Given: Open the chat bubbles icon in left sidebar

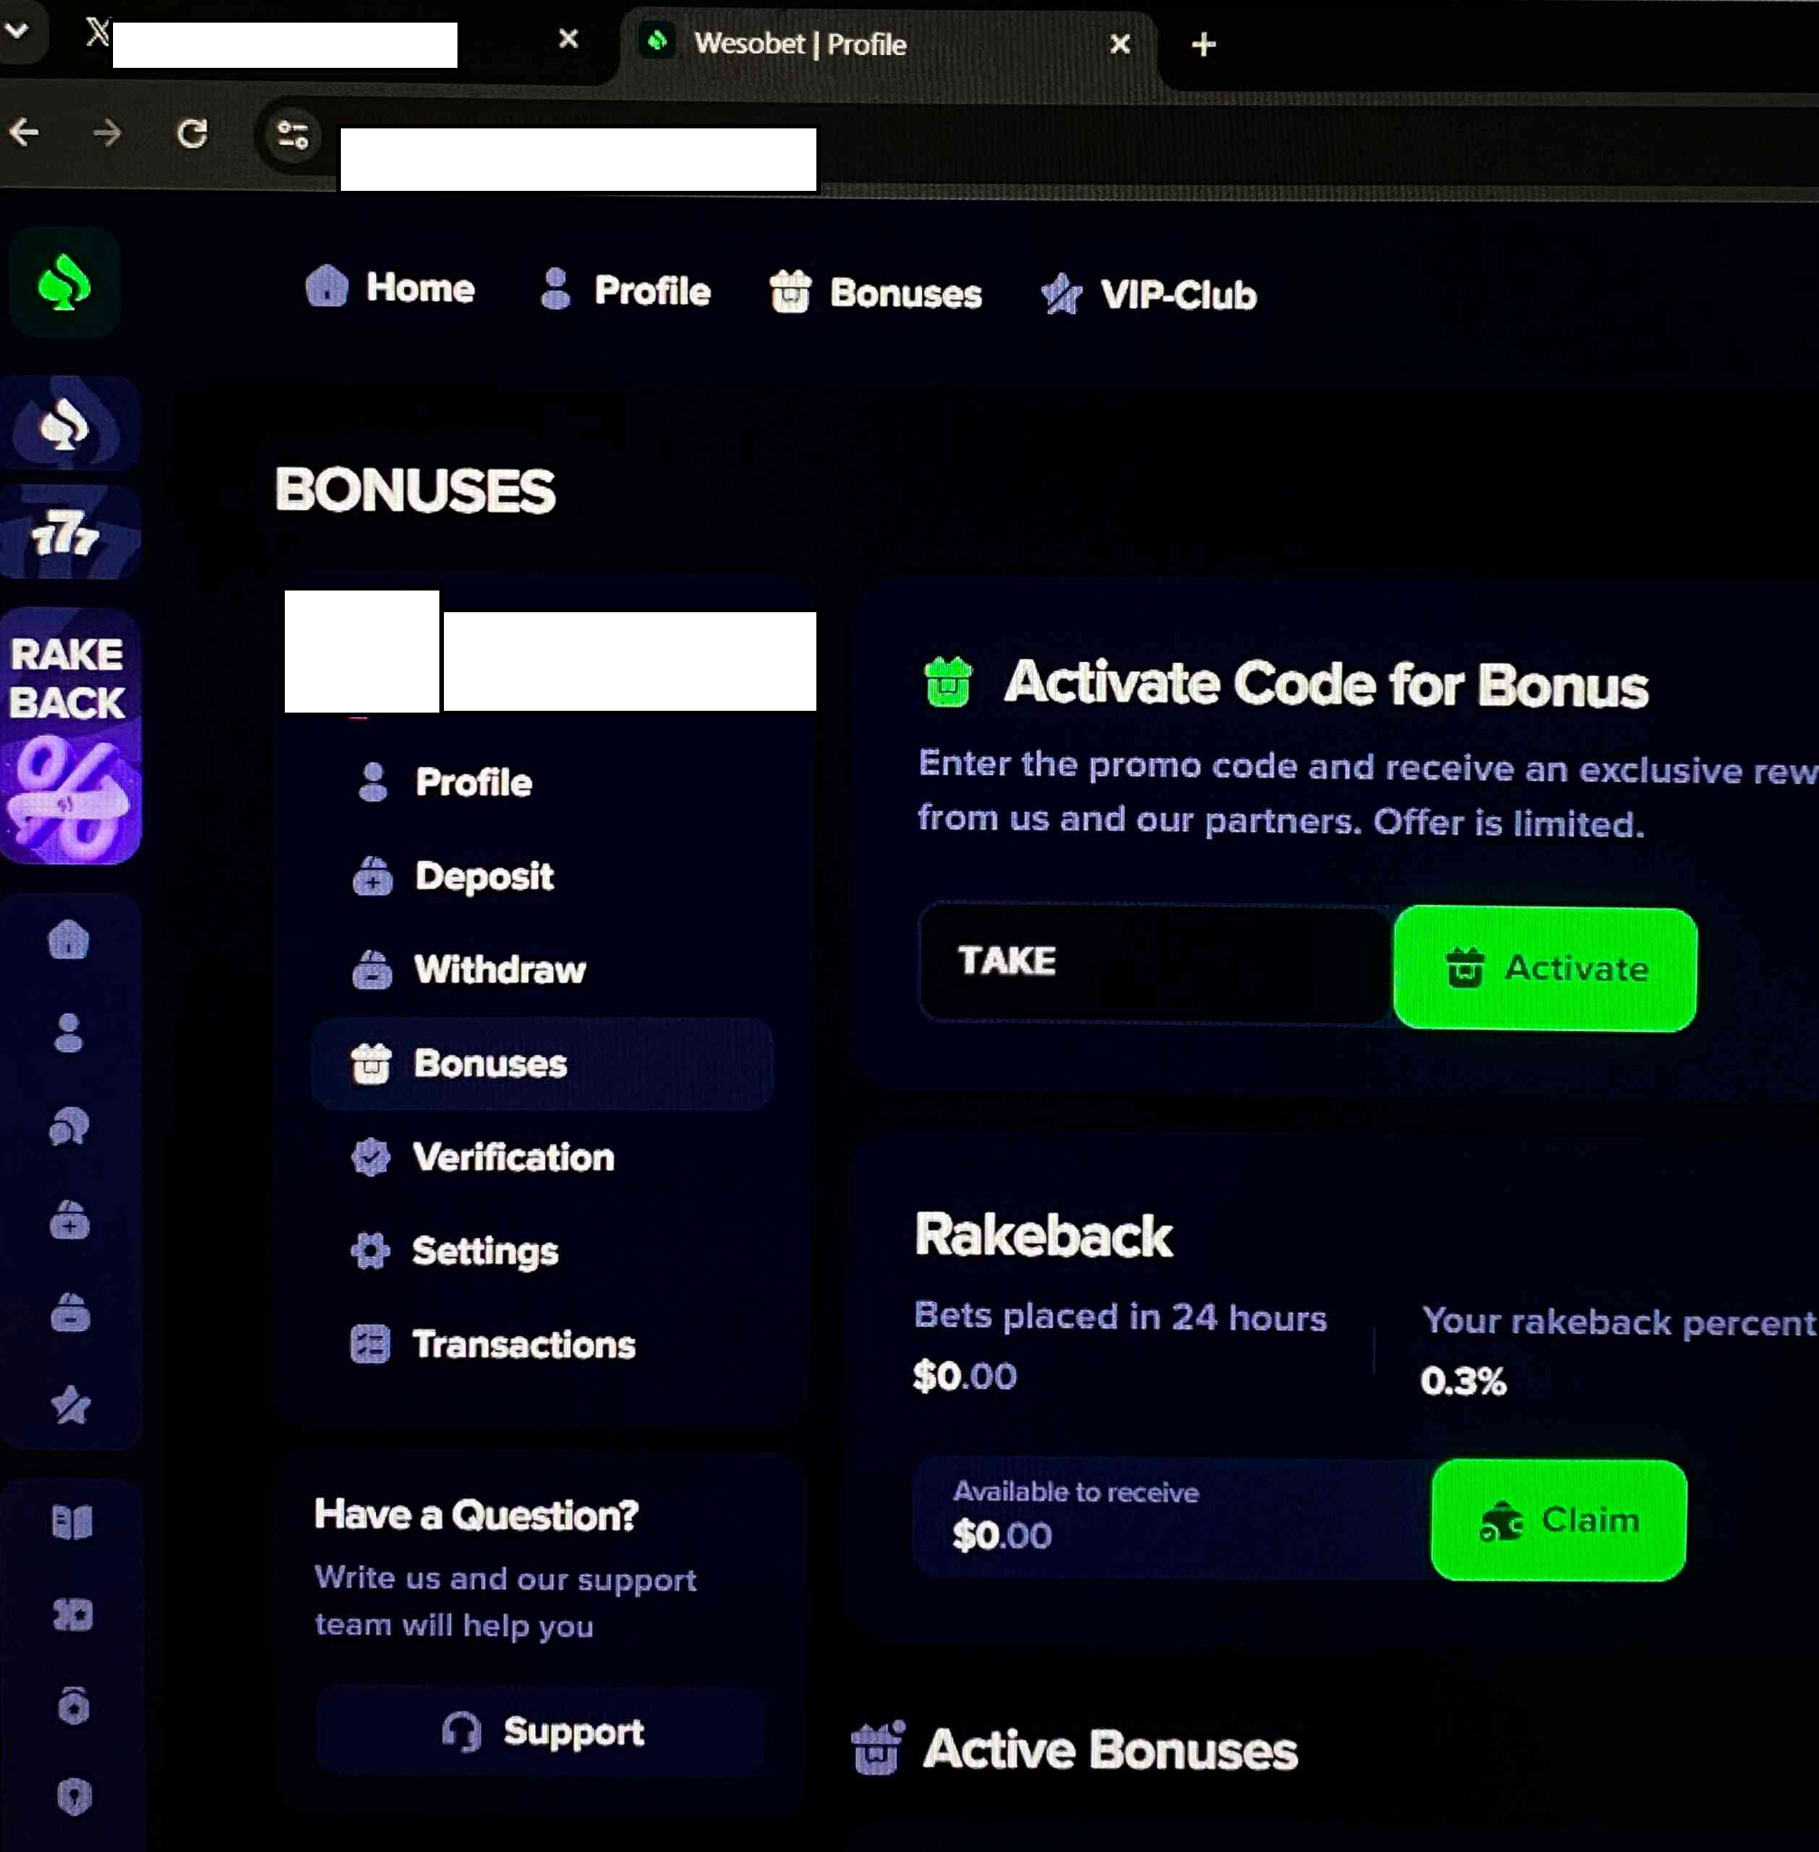Looking at the screenshot, I should tap(69, 1128).
